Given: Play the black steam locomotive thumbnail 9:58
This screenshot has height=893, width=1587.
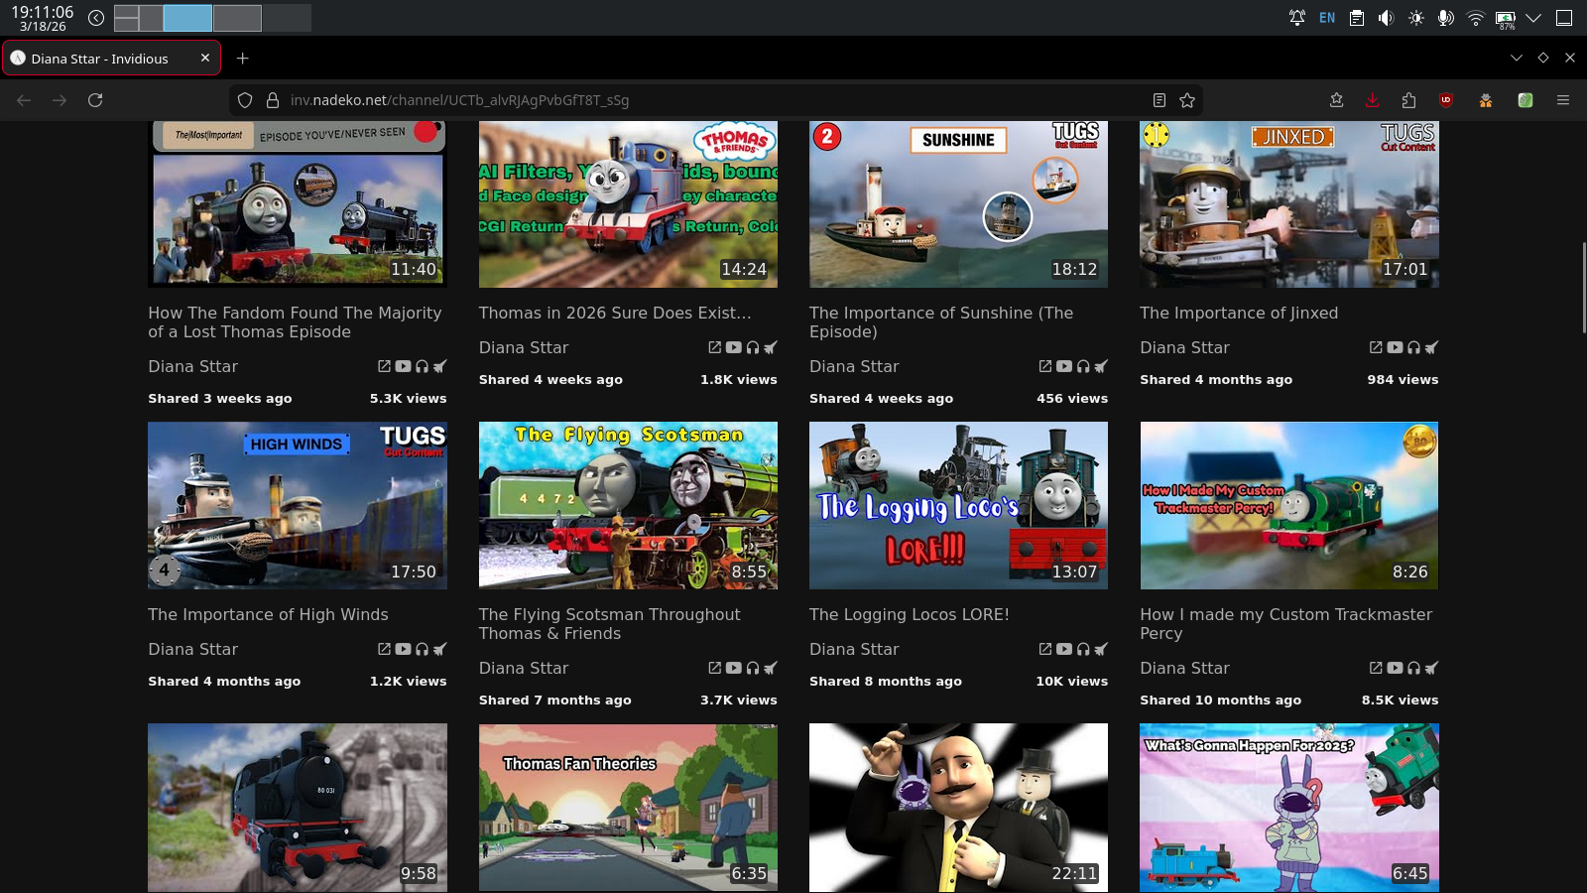Looking at the screenshot, I should pos(298,808).
